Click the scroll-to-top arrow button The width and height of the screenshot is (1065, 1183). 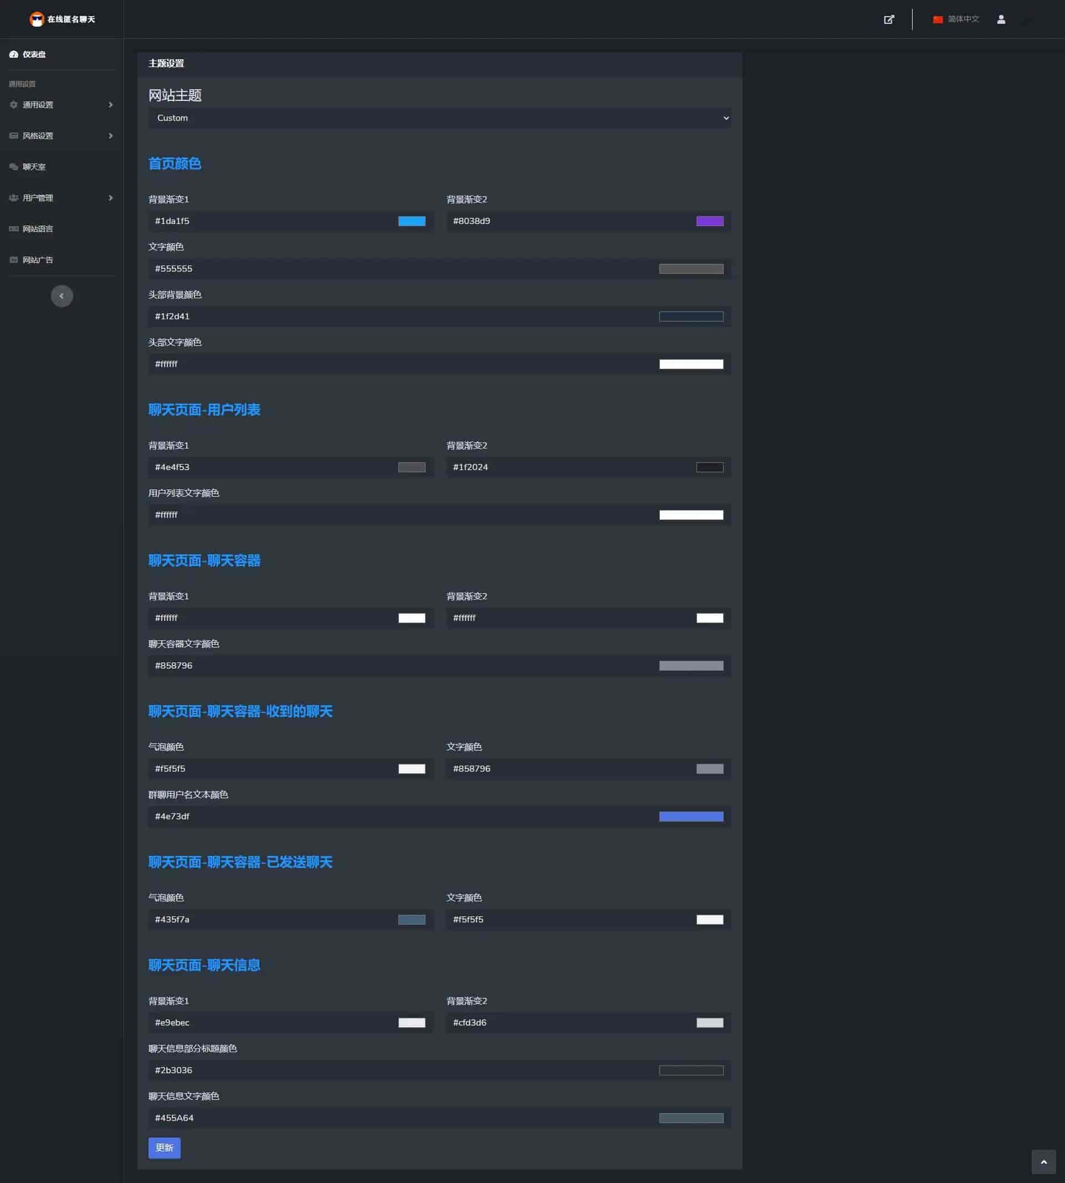pos(1043,1162)
